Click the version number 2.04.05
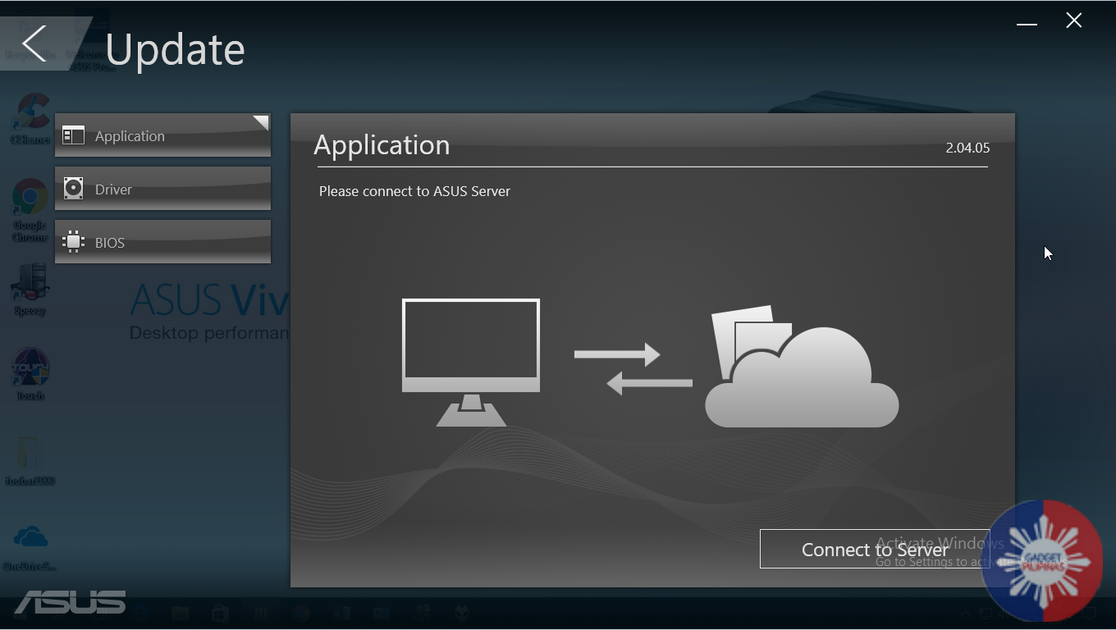Image resolution: width=1116 pixels, height=630 pixels. coord(967,148)
